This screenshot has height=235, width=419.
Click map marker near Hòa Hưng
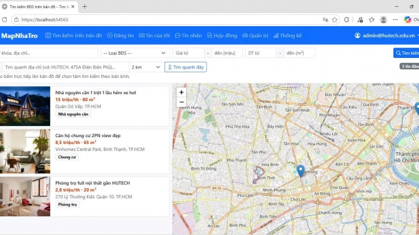301,171
